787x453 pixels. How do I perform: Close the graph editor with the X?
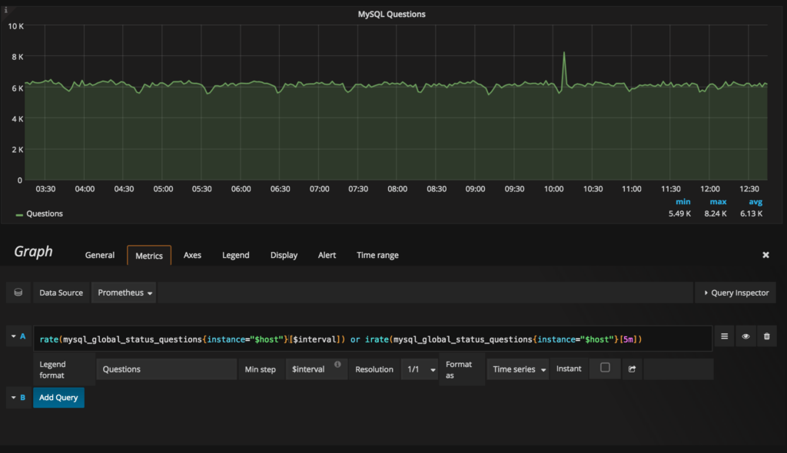coord(765,255)
